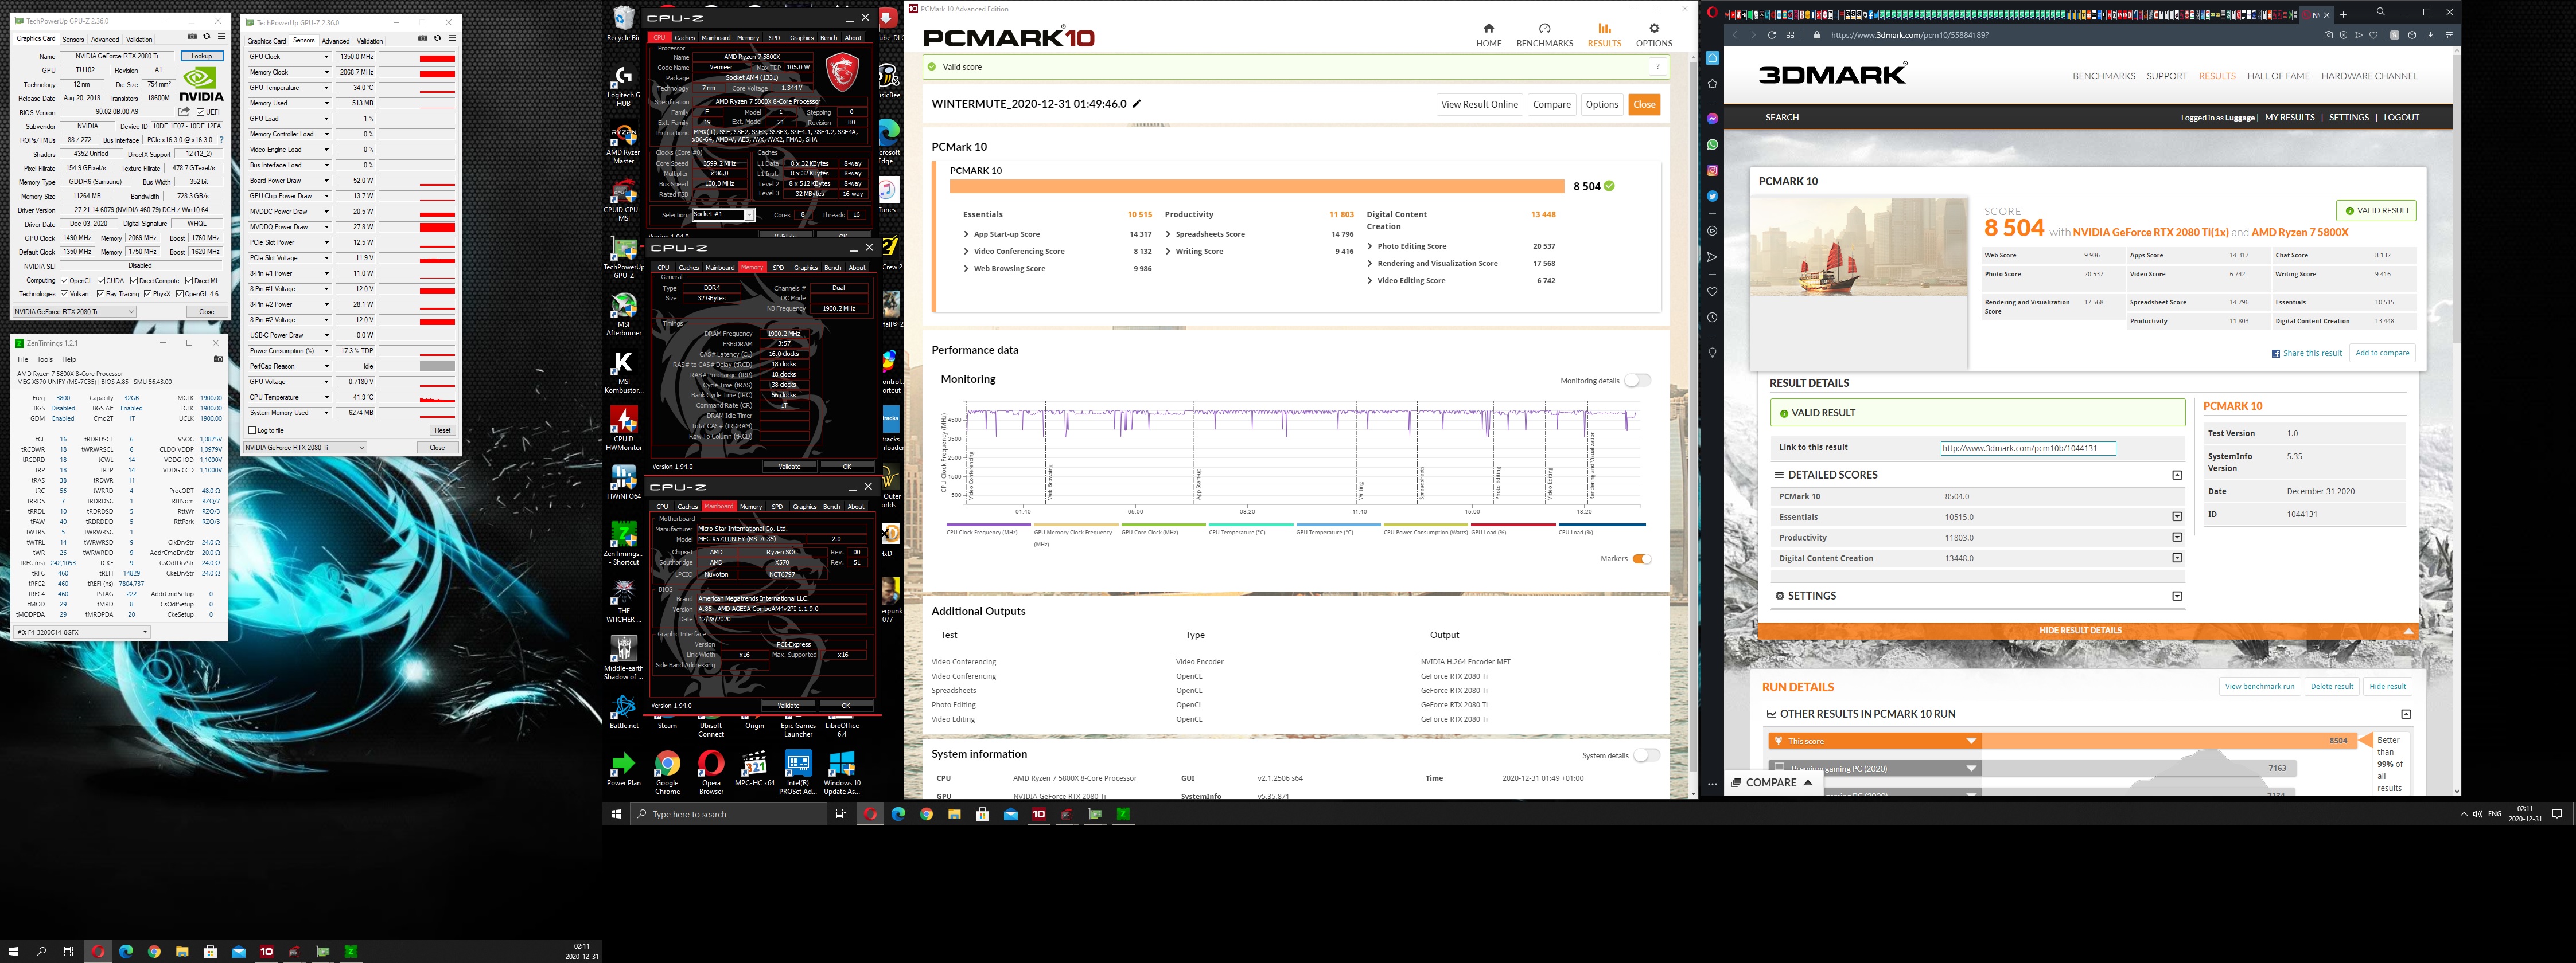Open Tools menu in ZenTimings
This screenshot has height=963, width=2576.
pyautogui.click(x=45, y=359)
